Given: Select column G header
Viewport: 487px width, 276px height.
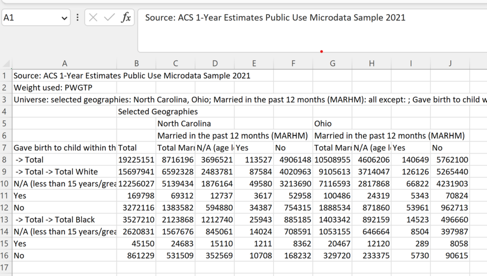Looking at the screenshot, I should pyautogui.click(x=332, y=63).
